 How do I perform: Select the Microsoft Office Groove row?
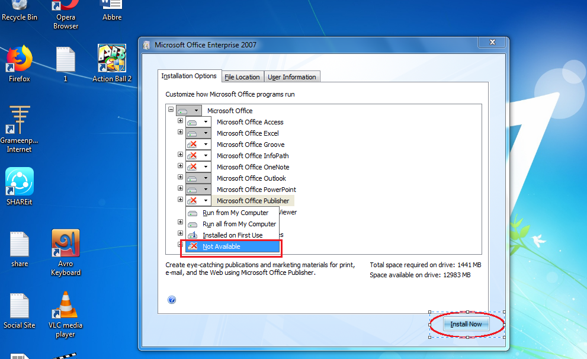tap(251, 145)
